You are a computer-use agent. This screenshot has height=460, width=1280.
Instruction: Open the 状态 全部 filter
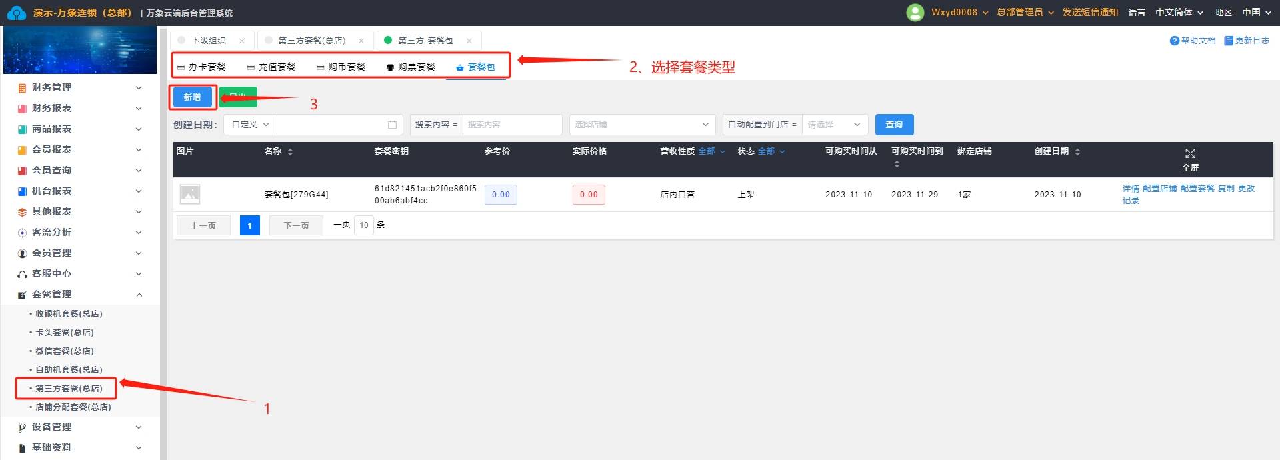click(771, 151)
